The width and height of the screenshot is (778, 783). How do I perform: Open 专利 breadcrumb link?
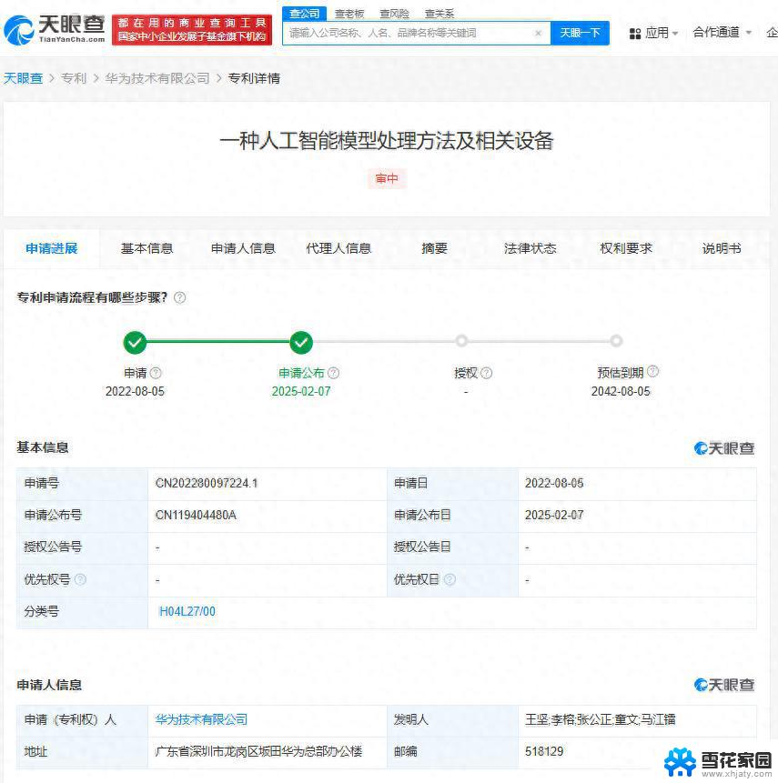click(74, 78)
